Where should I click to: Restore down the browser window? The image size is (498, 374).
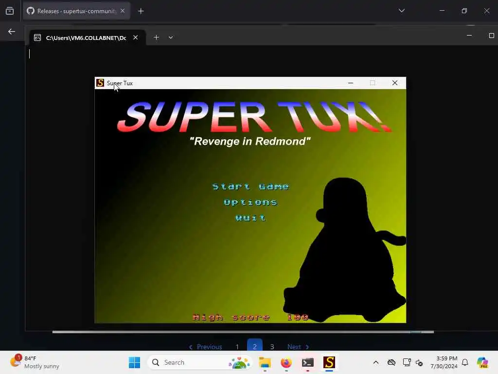coord(464,11)
